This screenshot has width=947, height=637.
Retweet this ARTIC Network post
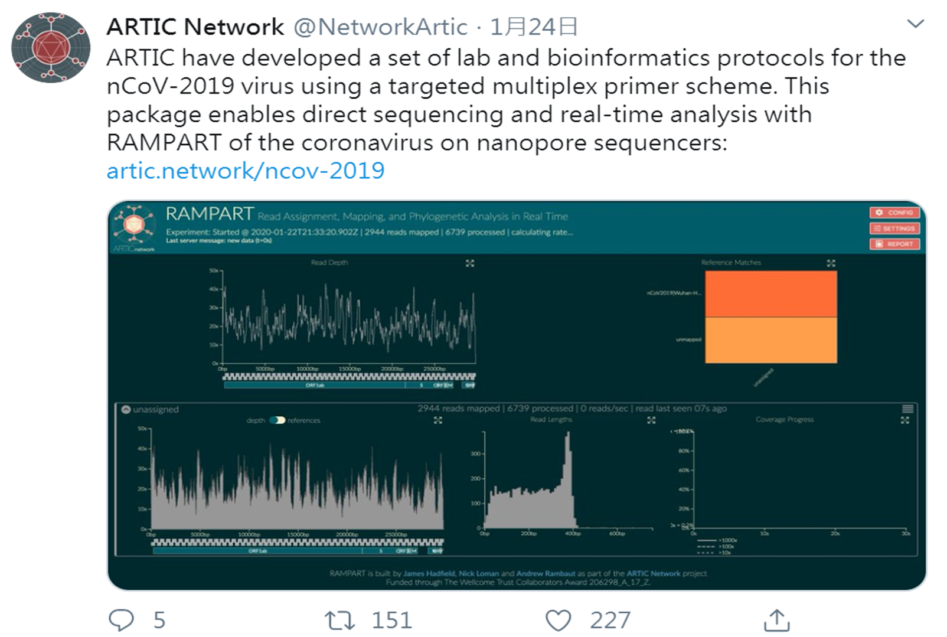coord(340,620)
